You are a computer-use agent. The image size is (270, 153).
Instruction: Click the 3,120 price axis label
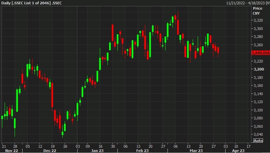coord(258,102)
